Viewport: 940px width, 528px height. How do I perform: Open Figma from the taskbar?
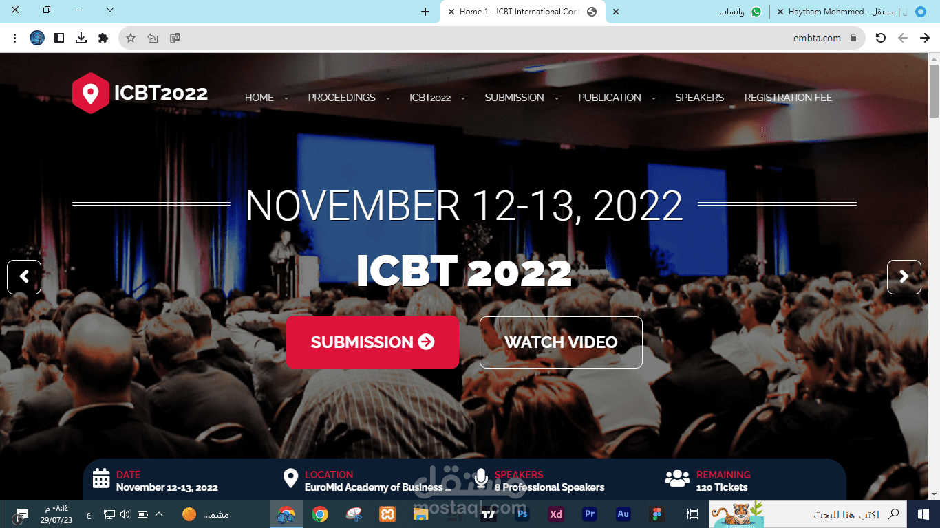tap(657, 514)
